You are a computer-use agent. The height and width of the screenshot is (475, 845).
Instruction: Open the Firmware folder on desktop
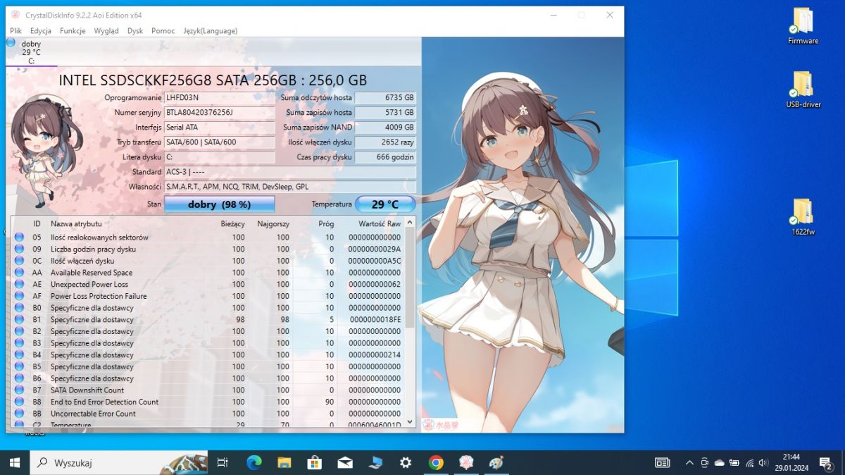(803, 26)
